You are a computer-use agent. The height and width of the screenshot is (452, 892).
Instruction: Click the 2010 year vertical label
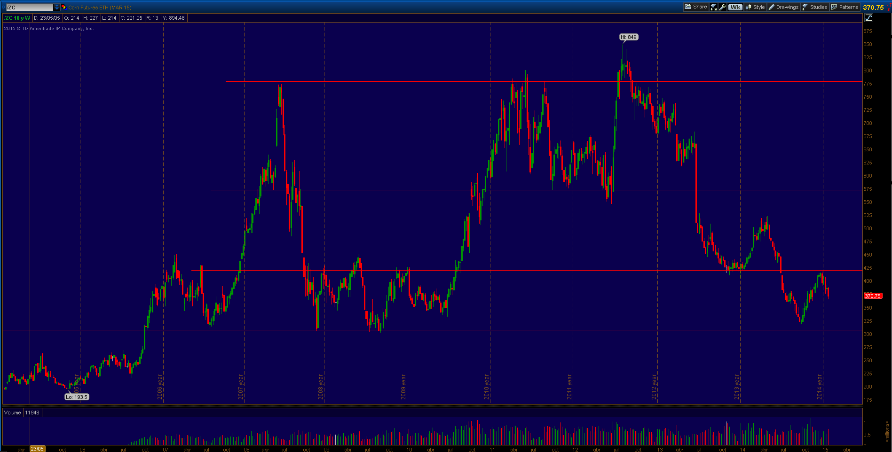487,387
